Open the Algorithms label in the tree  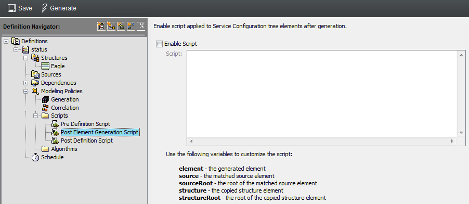pyautogui.click(x=64, y=149)
